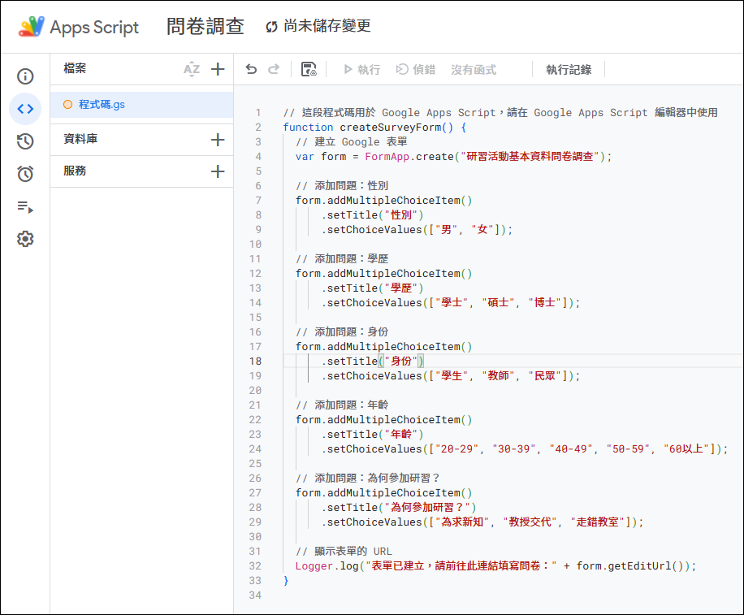Viewport: 744px width, 615px height.
Task: Start debugging with 偵錯
Action: [416, 70]
